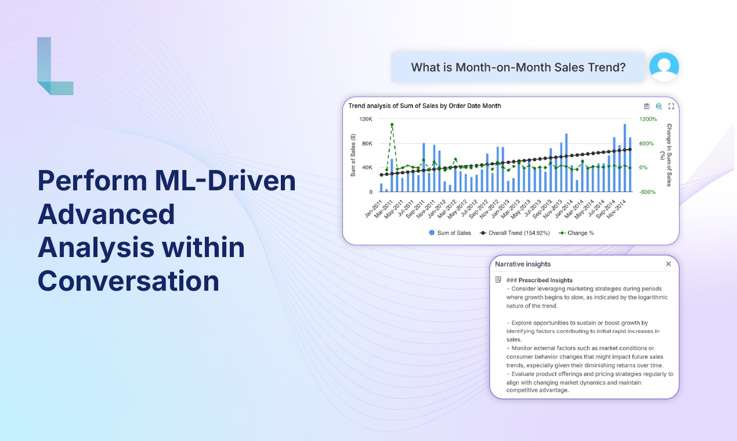Image resolution: width=737 pixels, height=441 pixels.
Task: Toggle the Change % legend item
Action: [576, 233]
